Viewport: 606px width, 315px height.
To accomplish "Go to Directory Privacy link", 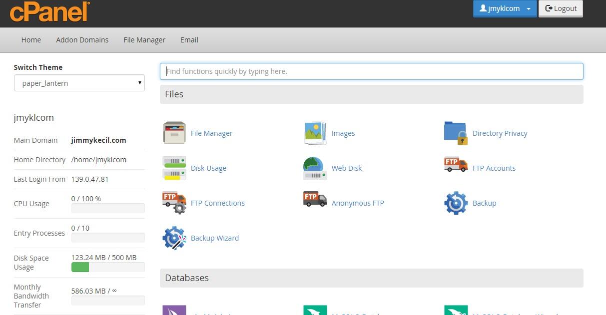I will tap(500, 133).
